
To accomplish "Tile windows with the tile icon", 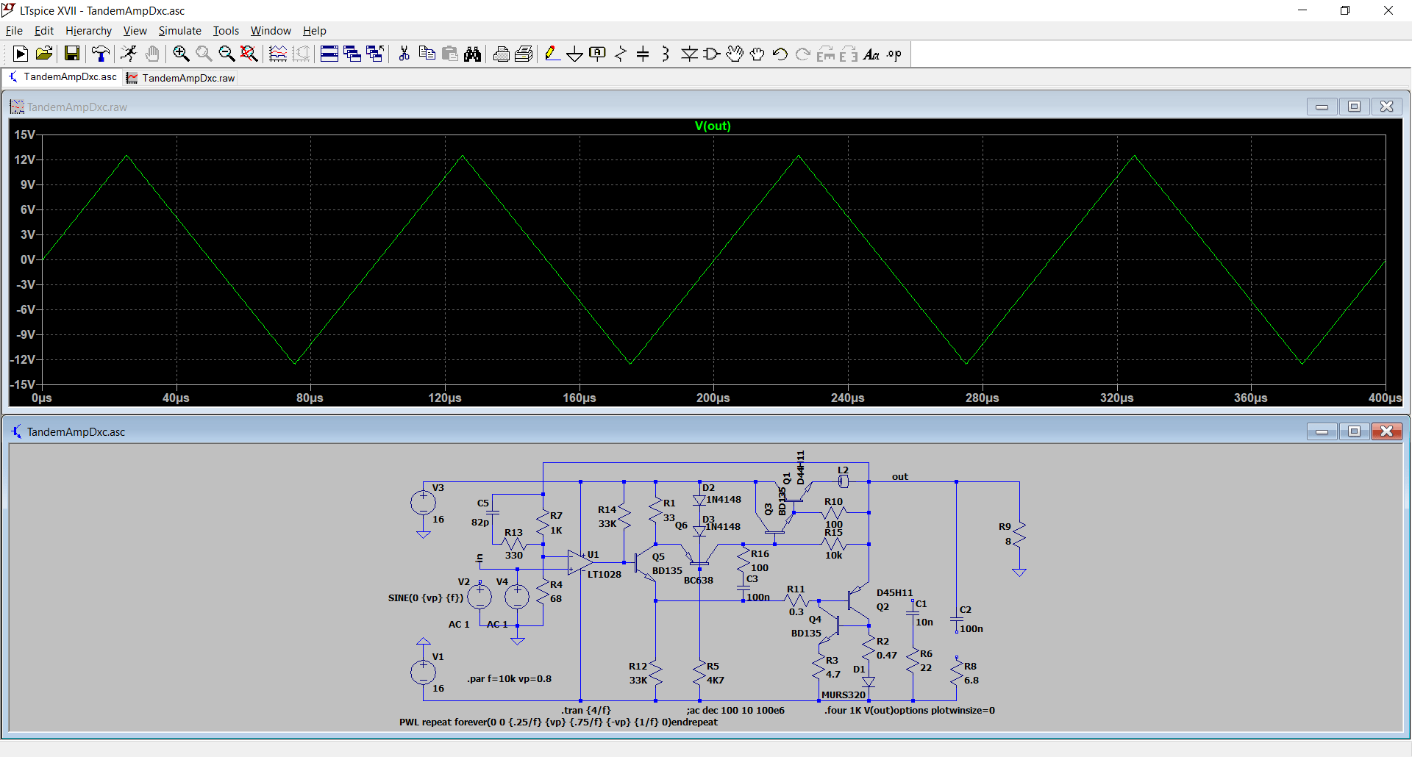I will point(329,54).
